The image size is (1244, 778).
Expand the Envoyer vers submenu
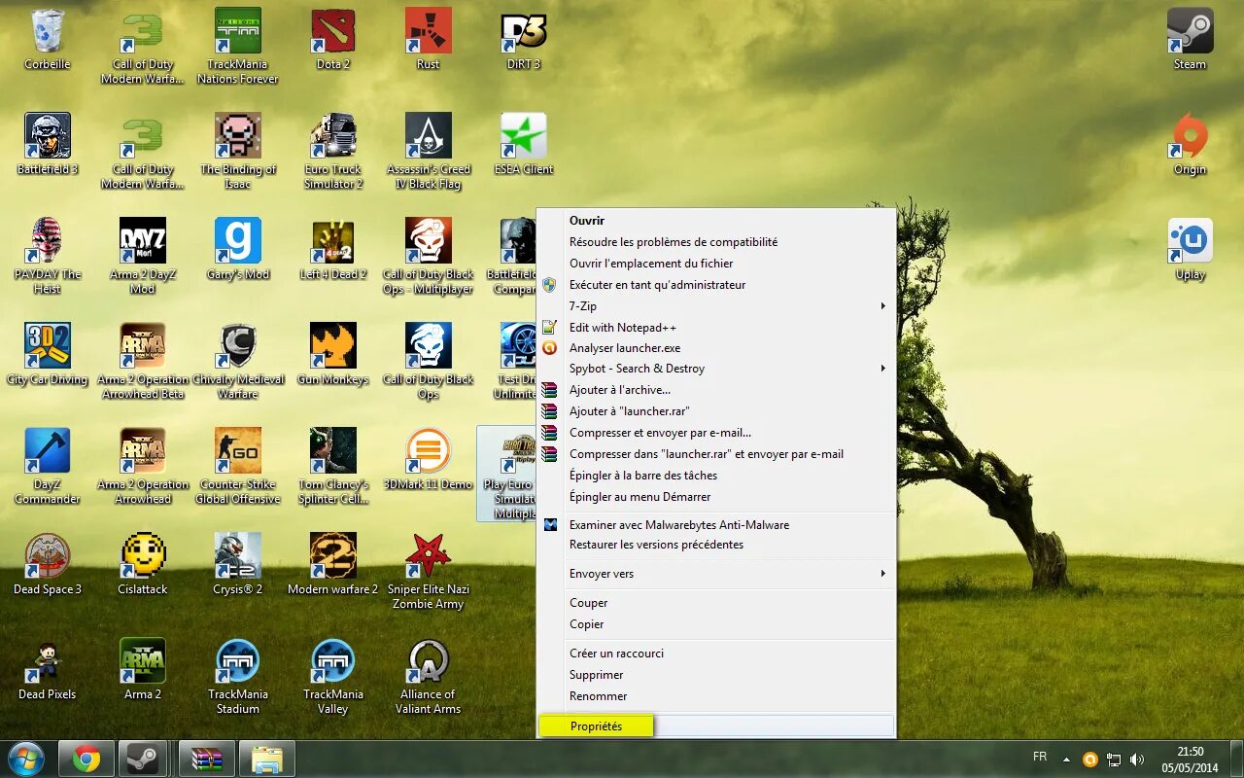715,574
